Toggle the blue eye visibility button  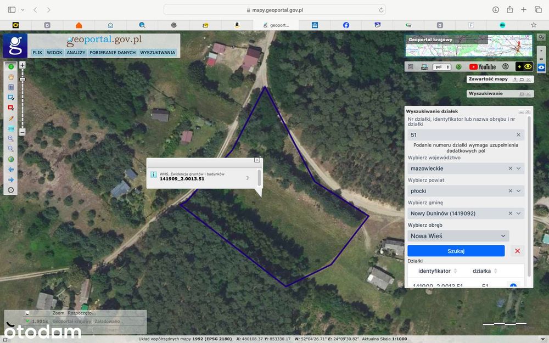point(541,67)
